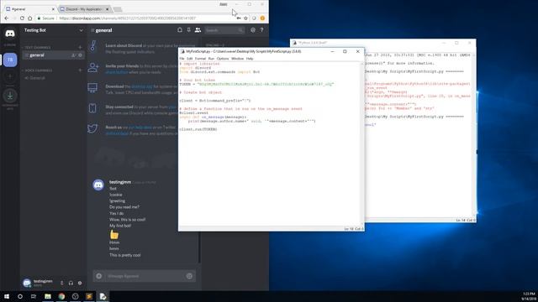Bookmark the page with the star icon
538x302 pixels.
click(x=245, y=18)
